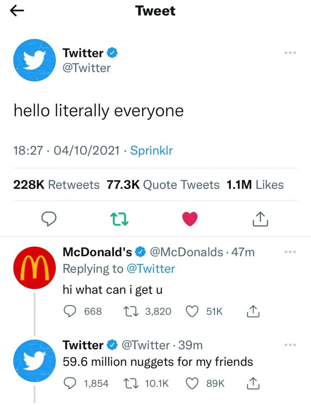Undo retweet on the main tweet

(119, 219)
